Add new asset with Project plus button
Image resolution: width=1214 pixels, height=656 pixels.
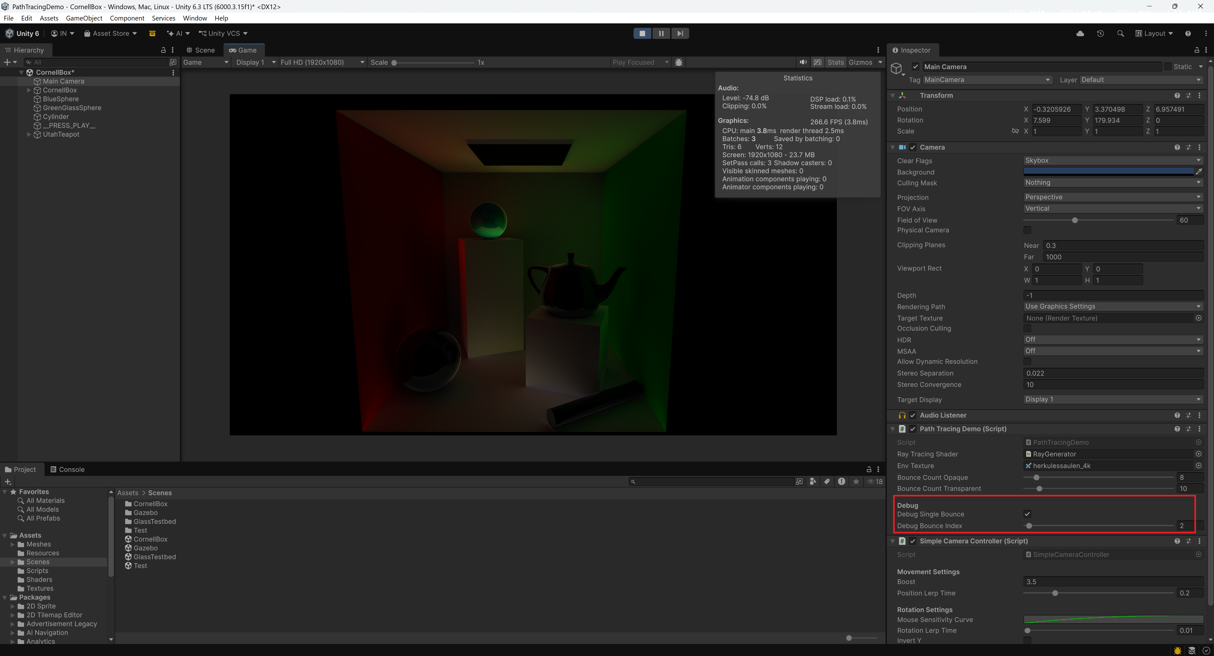(x=8, y=481)
